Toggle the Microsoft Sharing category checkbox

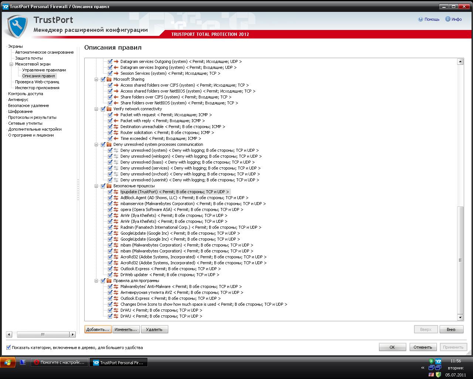click(103, 79)
